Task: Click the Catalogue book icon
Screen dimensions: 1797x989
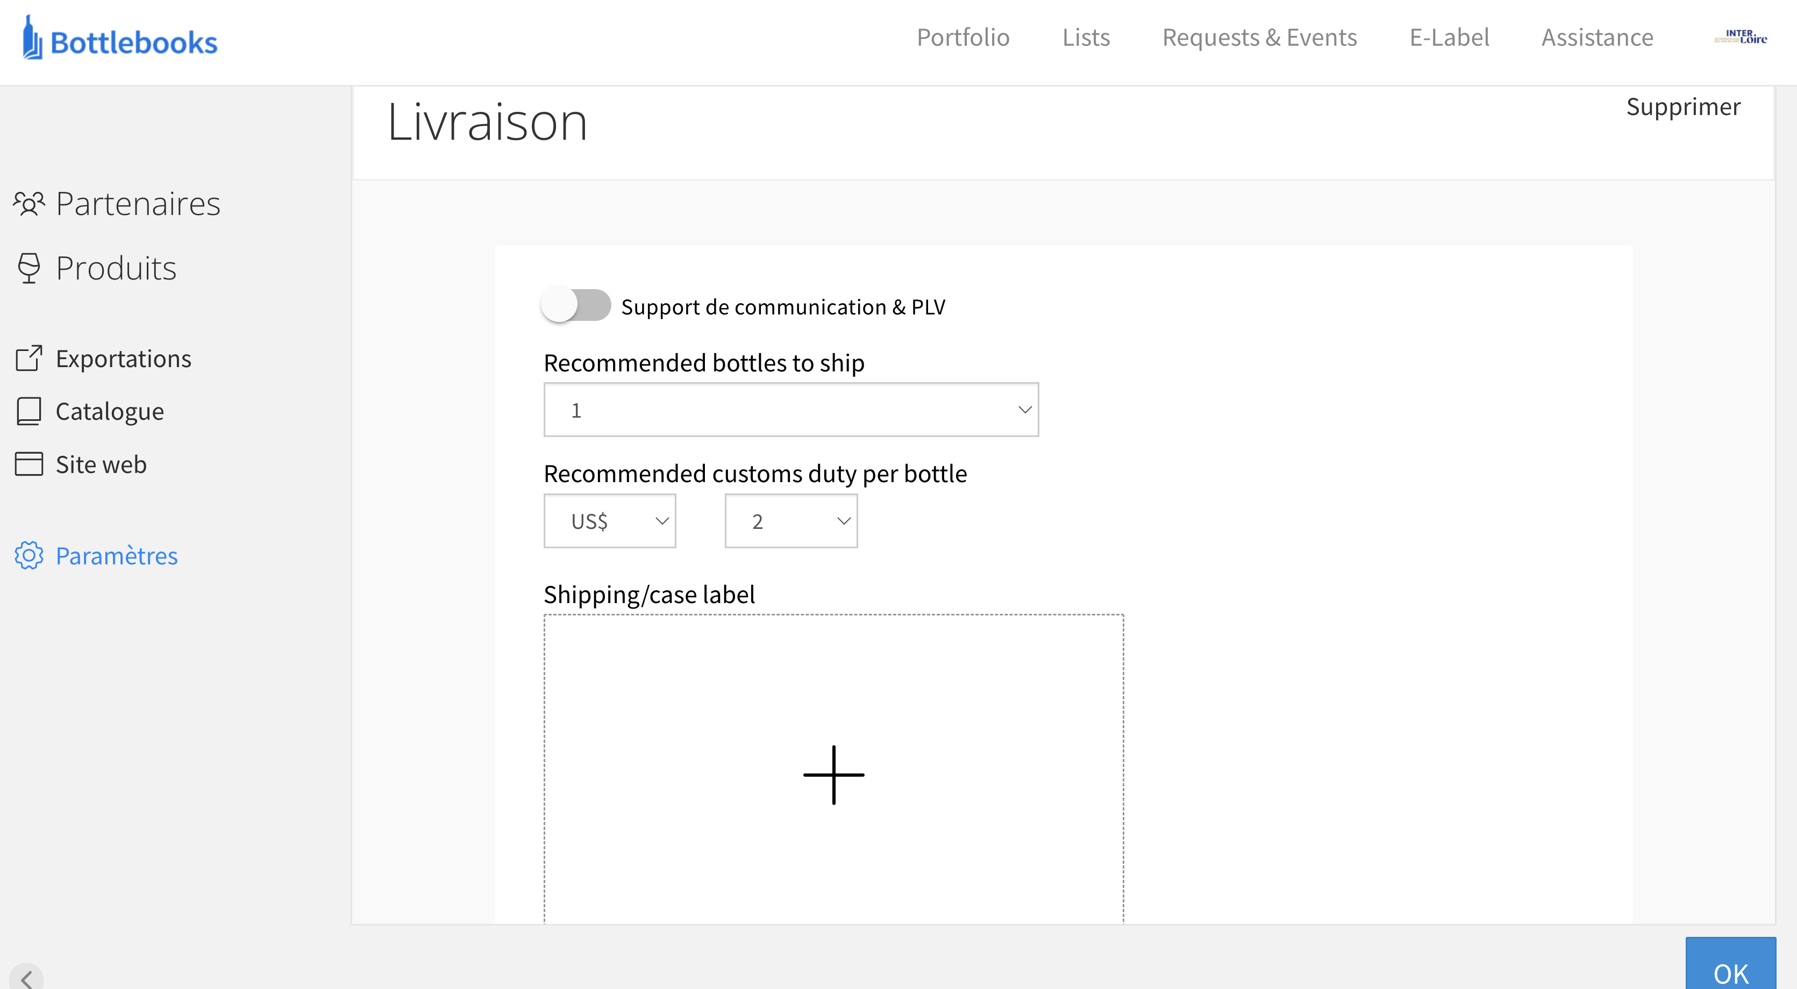Action: (28, 412)
